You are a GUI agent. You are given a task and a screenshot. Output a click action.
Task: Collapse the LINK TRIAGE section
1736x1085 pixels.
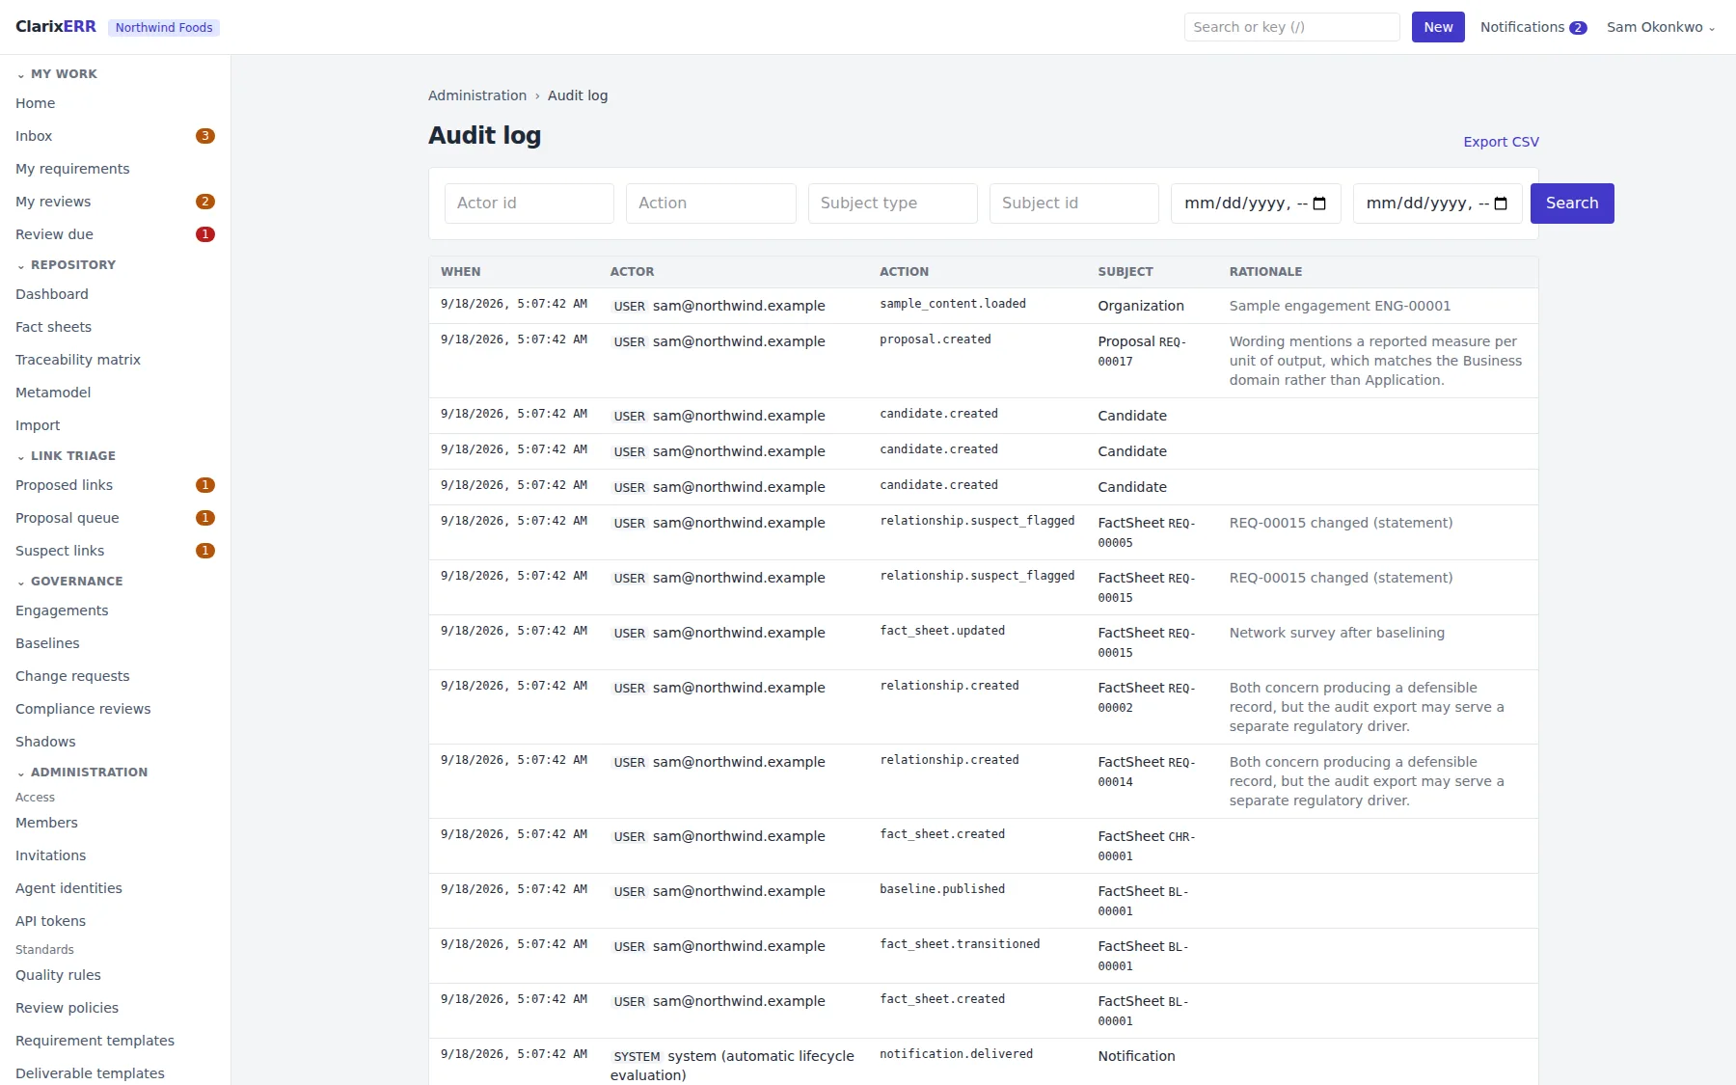(x=66, y=456)
